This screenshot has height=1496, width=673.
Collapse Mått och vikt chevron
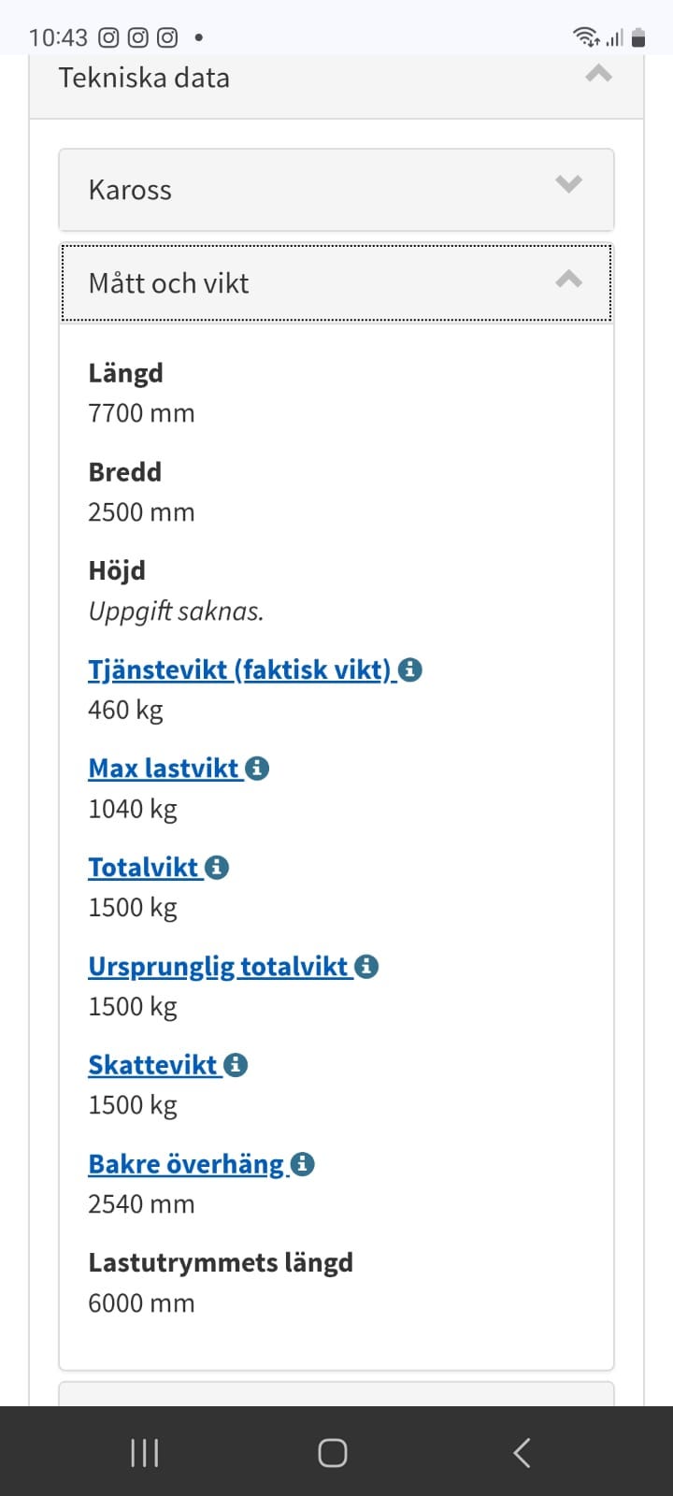[568, 279]
